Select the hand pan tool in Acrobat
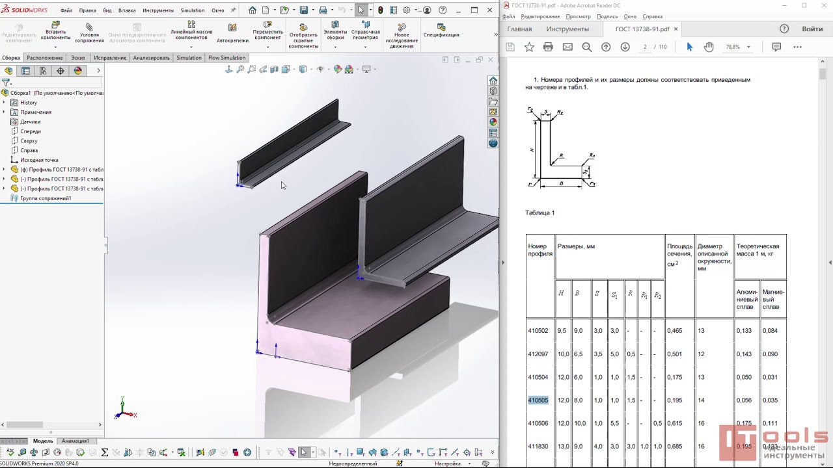Viewport: 833px width, 468px height. click(x=709, y=47)
